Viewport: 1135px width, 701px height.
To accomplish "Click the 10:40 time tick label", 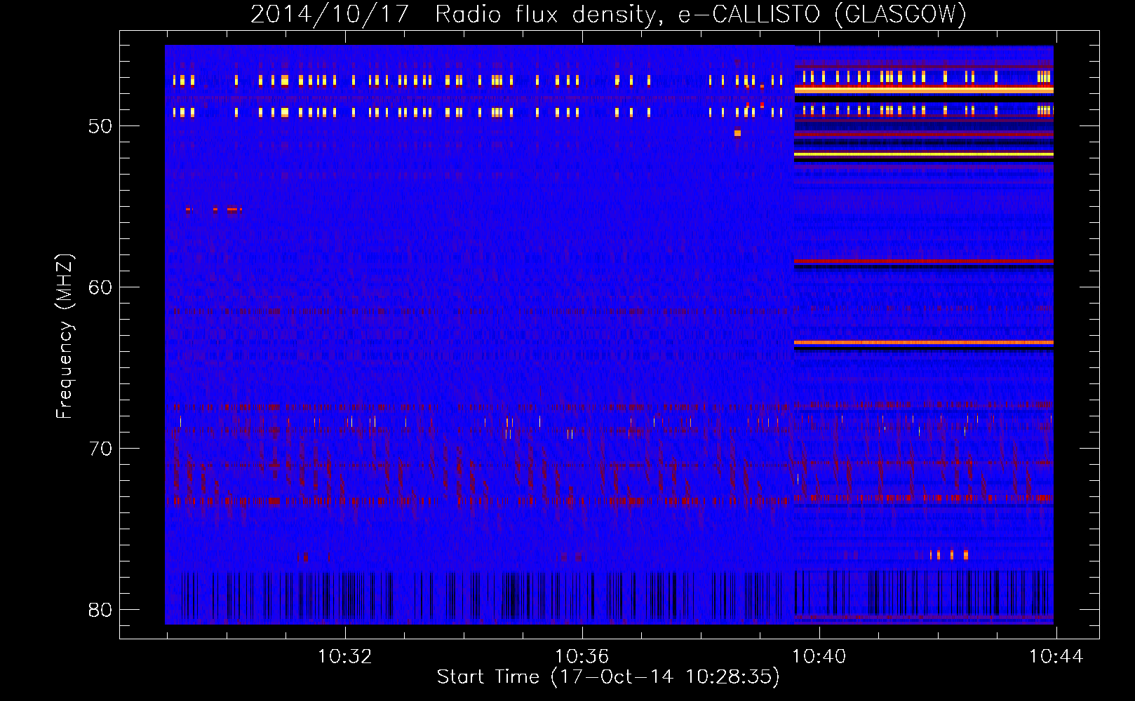I will click(819, 657).
